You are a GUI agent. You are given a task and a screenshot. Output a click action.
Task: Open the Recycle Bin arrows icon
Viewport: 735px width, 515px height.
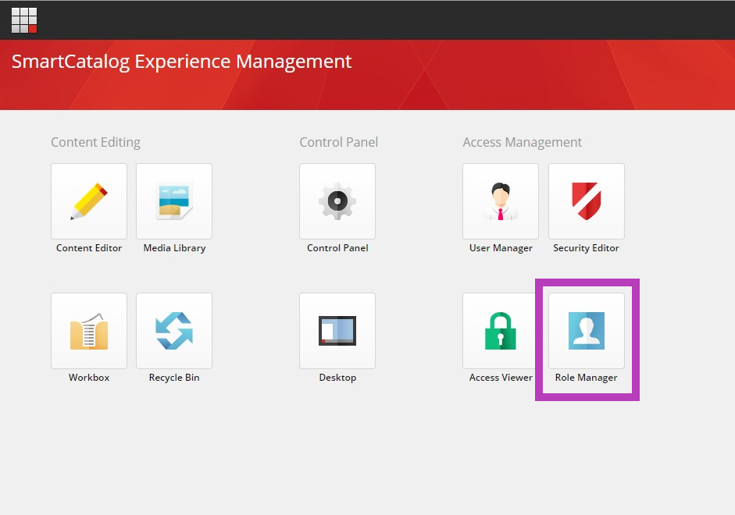pos(174,331)
